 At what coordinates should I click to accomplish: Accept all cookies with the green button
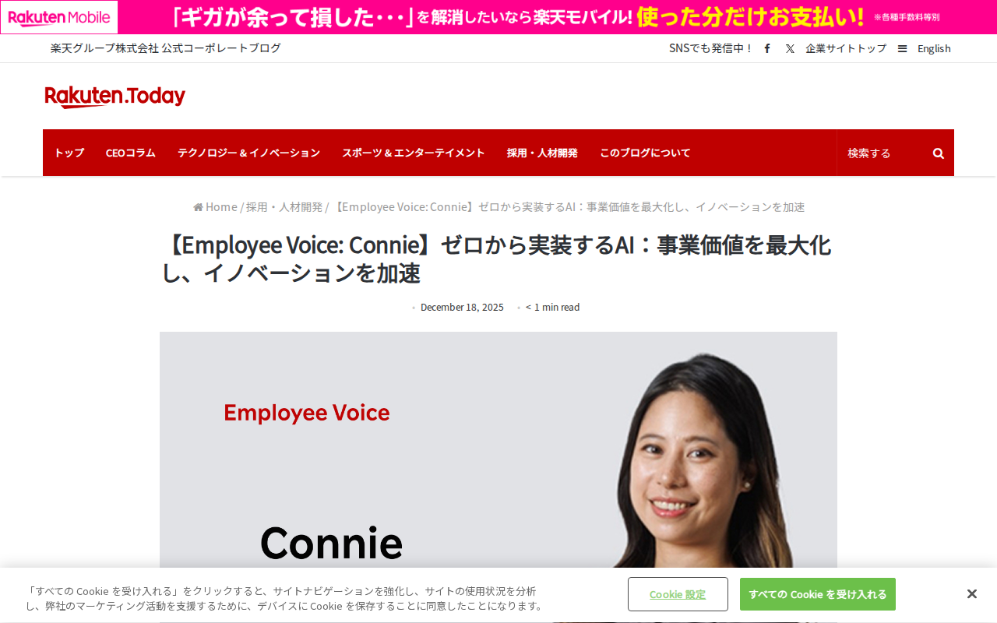(x=818, y=594)
